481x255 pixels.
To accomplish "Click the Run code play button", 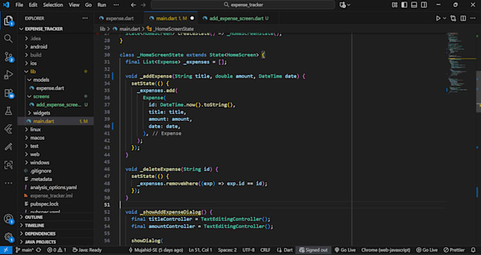I will pyautogui.click(x=438, y=18).
